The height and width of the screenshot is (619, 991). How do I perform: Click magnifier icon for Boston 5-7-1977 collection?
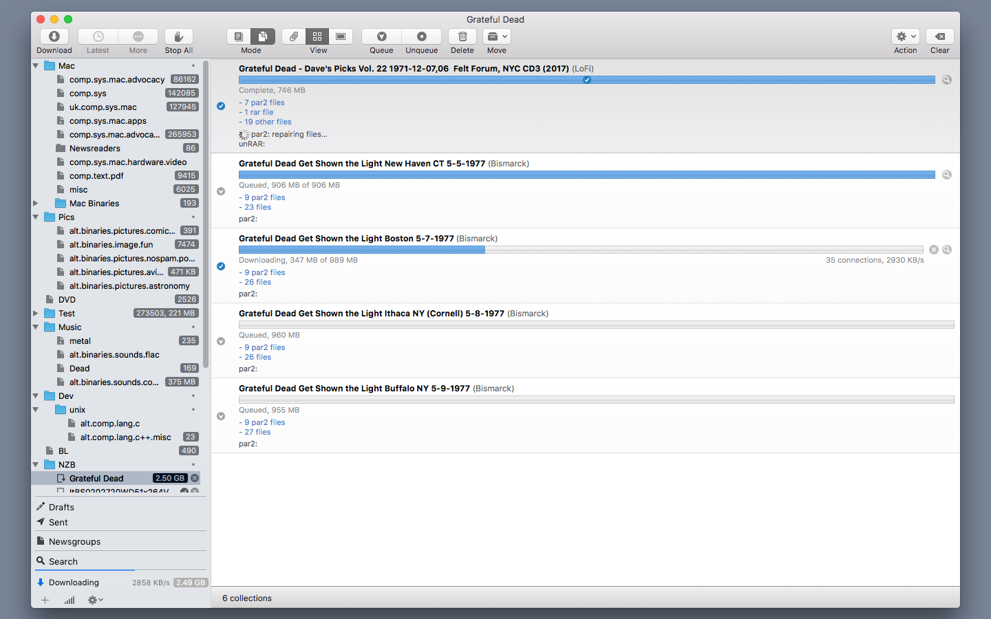coord(947,250)
